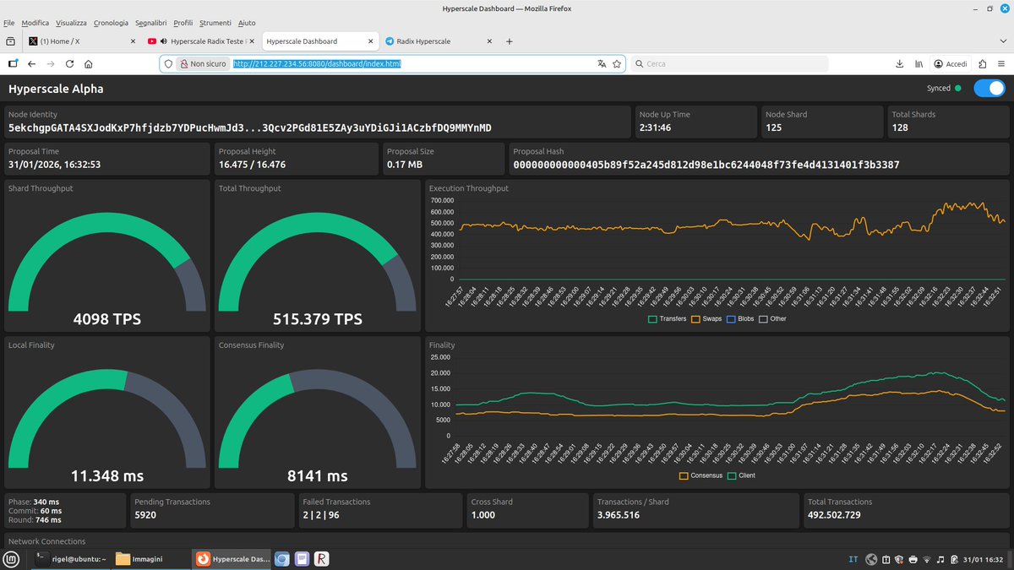Open the Visualizza menu
Viewport: 1014px width, 570px height.
[x=72, y=23]
